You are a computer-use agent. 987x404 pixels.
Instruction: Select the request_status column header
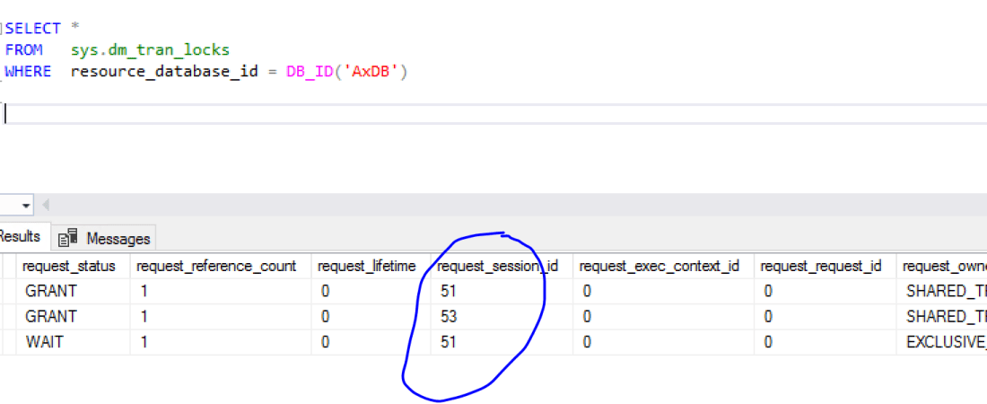pyautogui.click(x=69, y=266)
